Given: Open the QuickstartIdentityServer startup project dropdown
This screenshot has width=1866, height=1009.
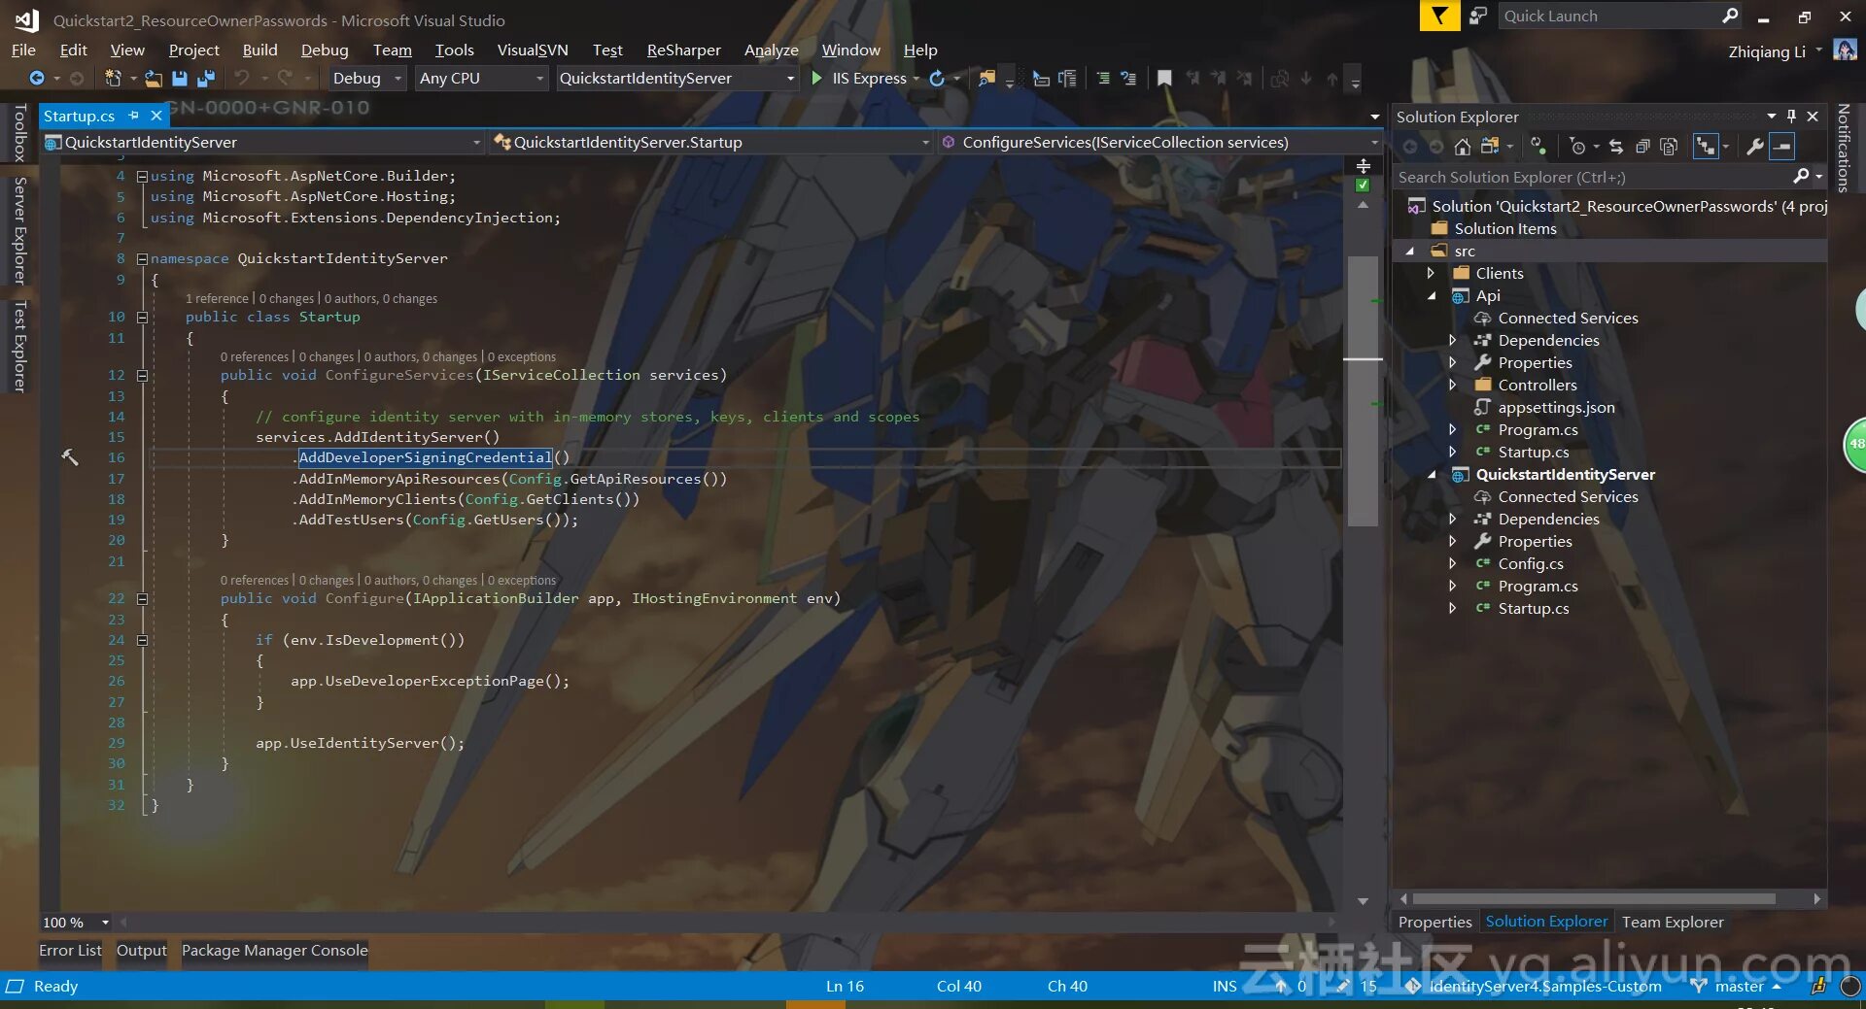Looking at the screenshot, I should pos(677,79).
